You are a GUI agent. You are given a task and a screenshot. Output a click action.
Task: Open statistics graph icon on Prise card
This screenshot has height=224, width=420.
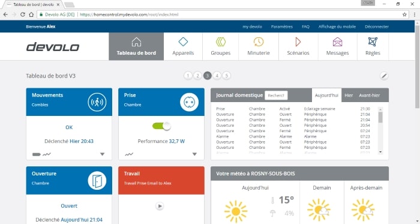tap(129, 154)
